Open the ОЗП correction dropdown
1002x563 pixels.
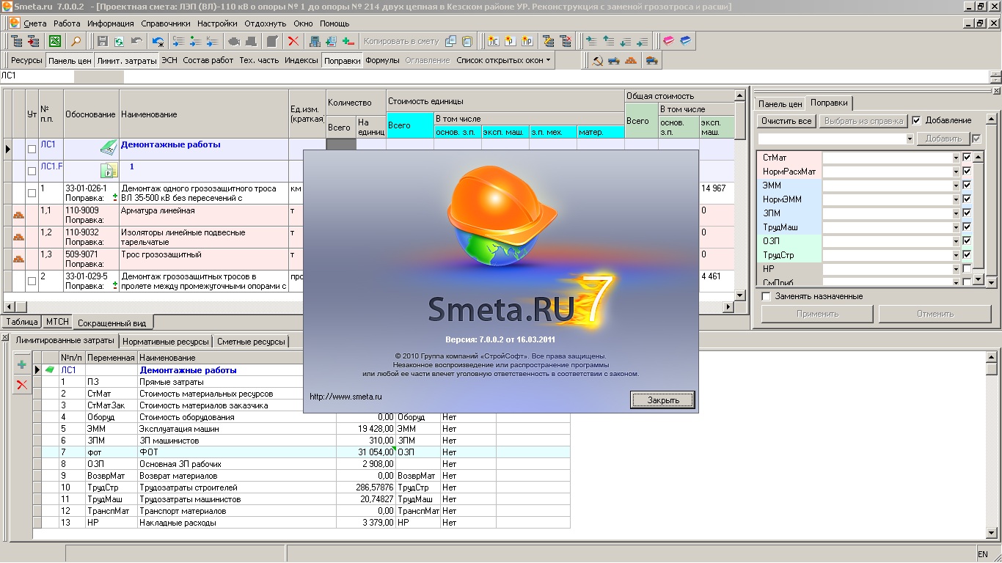click(956, 241)
